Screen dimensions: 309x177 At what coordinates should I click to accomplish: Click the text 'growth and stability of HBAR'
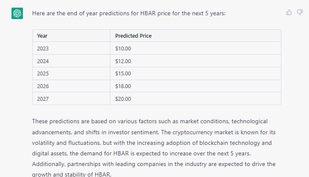click(x=71, y=174)
